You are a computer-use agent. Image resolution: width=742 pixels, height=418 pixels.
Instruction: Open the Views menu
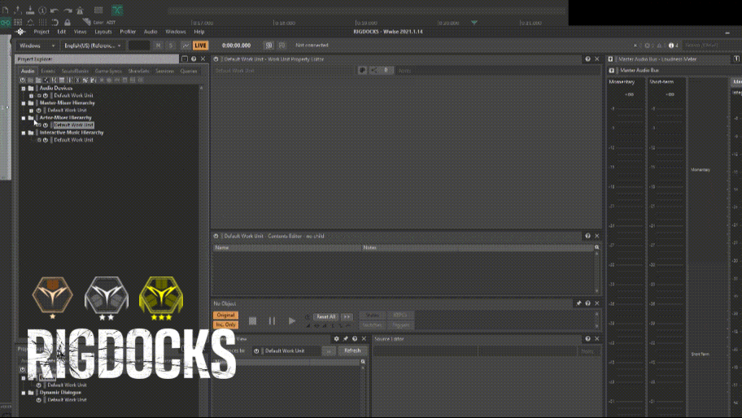pos(80,32)
